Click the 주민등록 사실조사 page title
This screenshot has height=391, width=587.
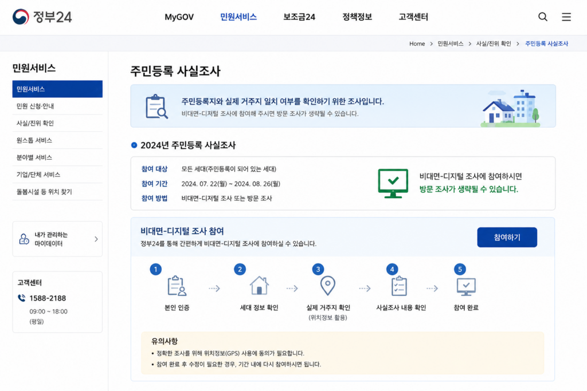(x=175, y=70)
